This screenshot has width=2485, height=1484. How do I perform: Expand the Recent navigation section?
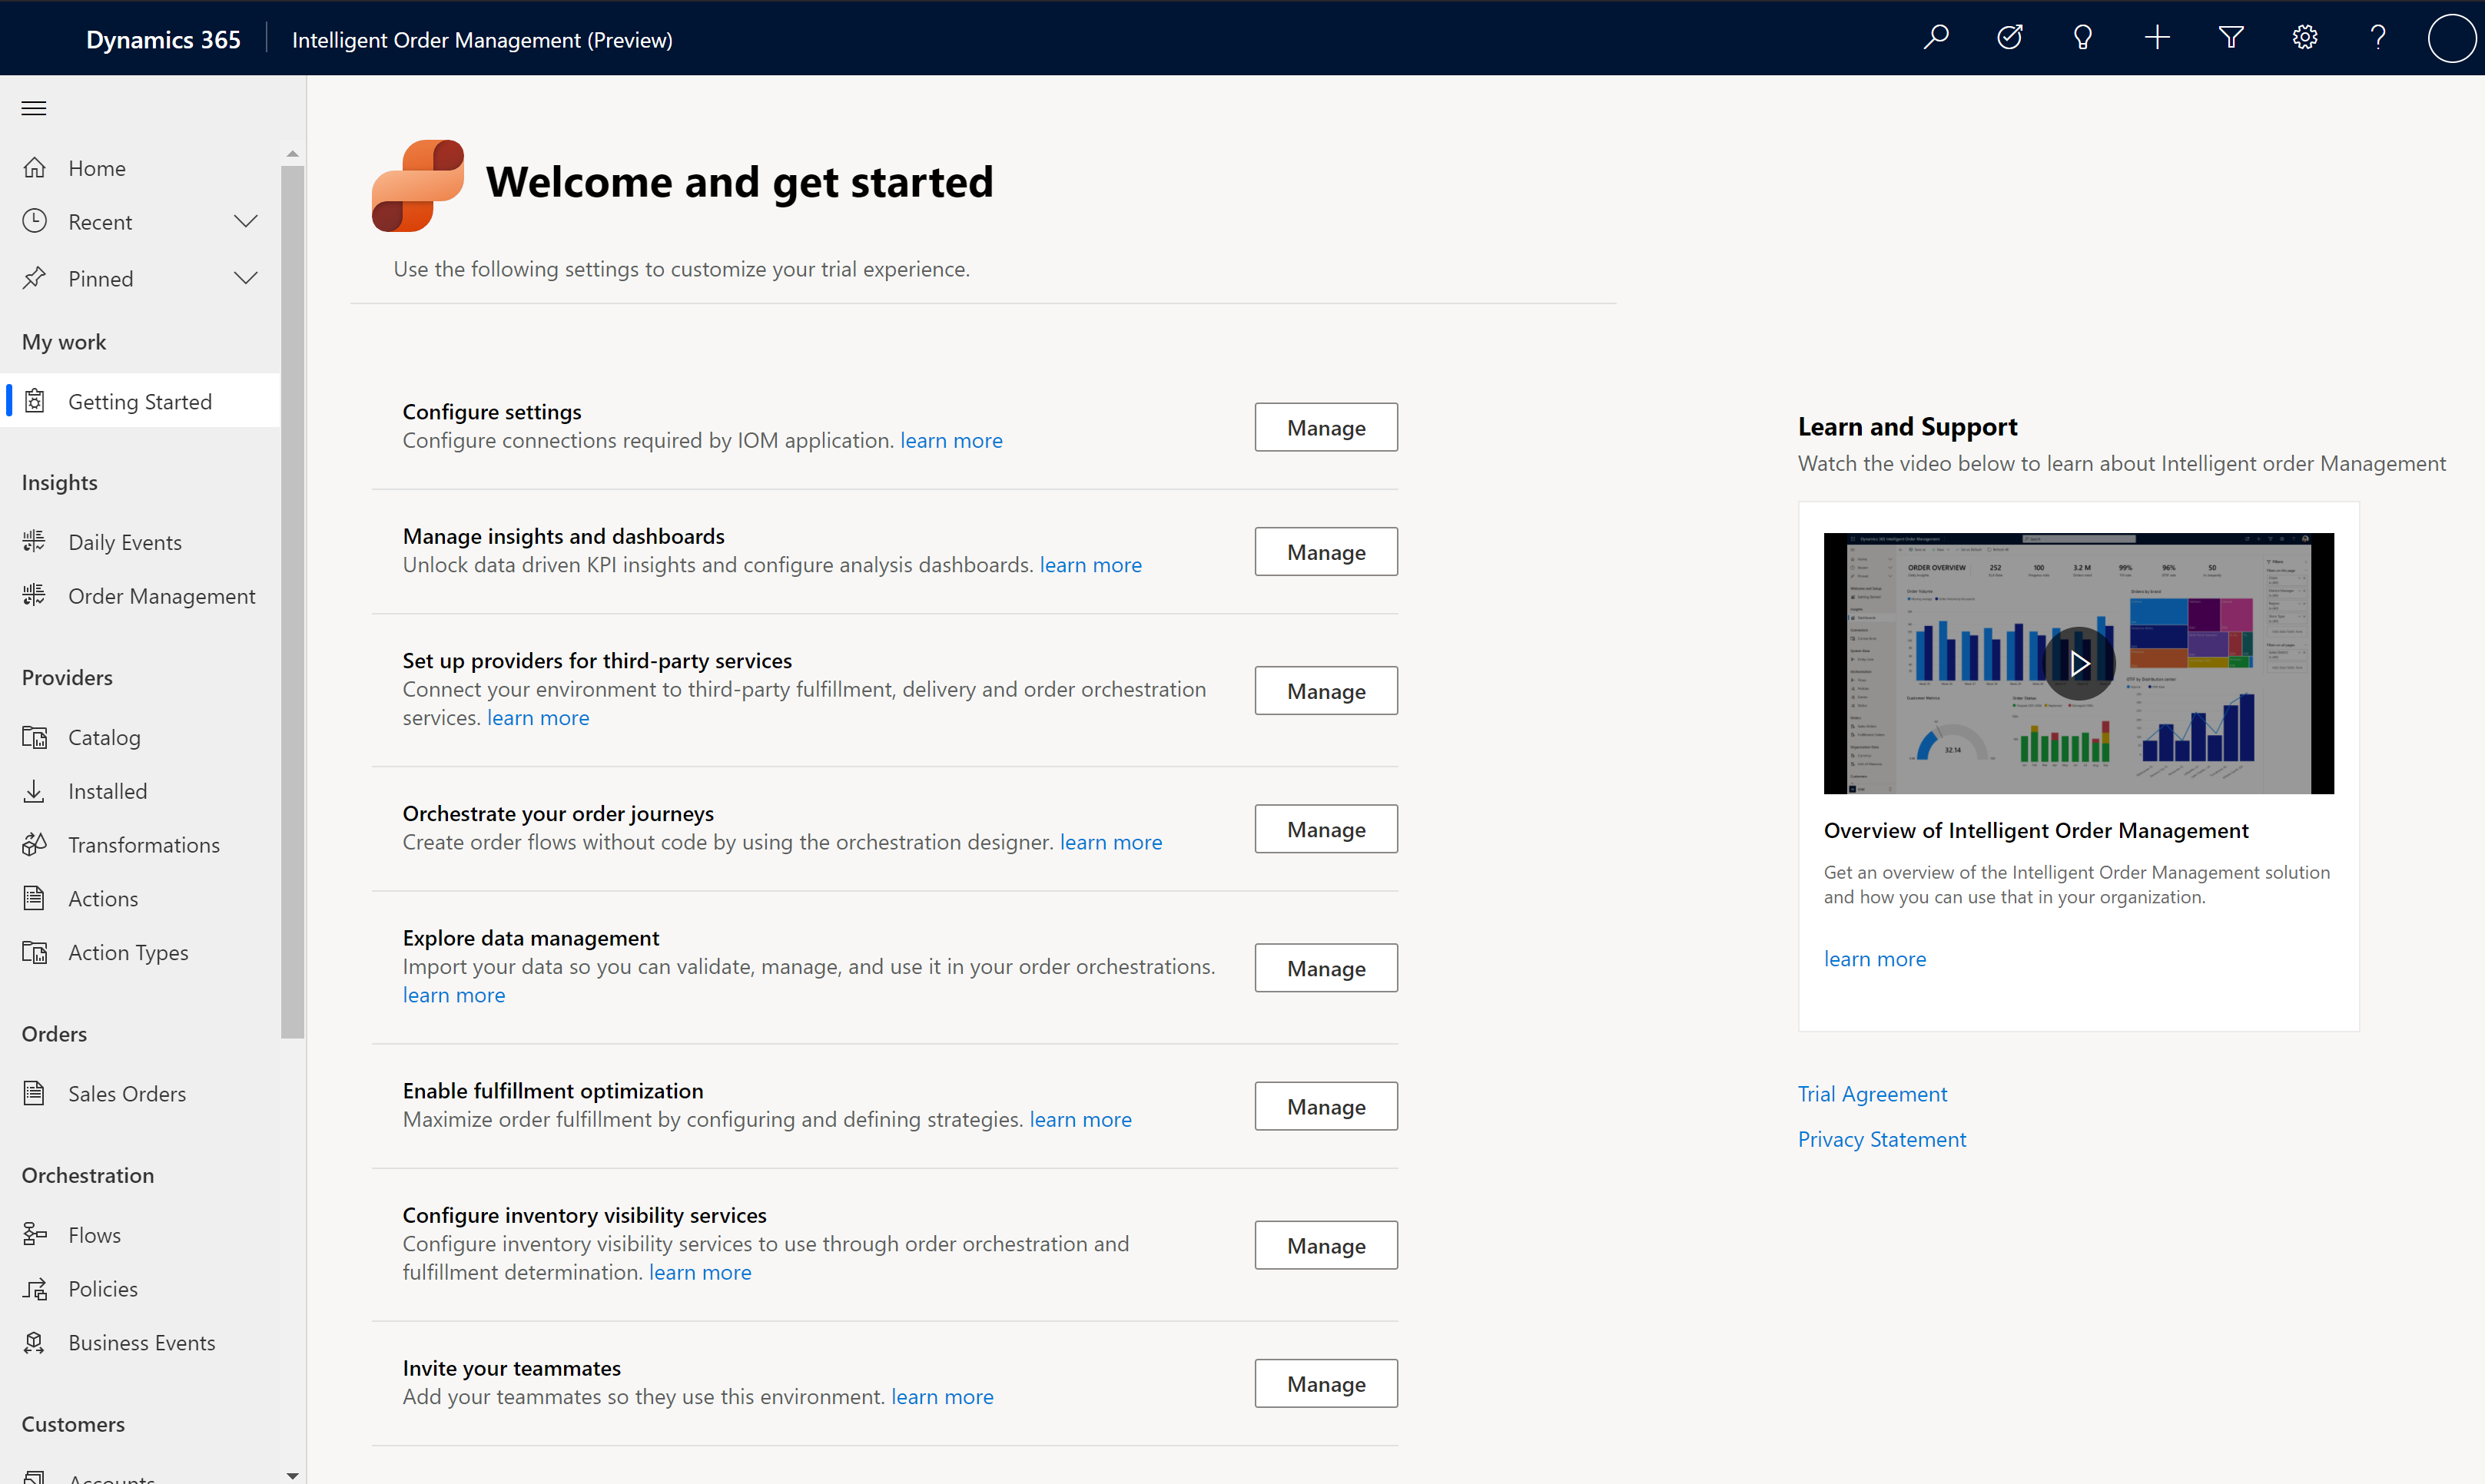pyautogui.click(x=246, y=221)
